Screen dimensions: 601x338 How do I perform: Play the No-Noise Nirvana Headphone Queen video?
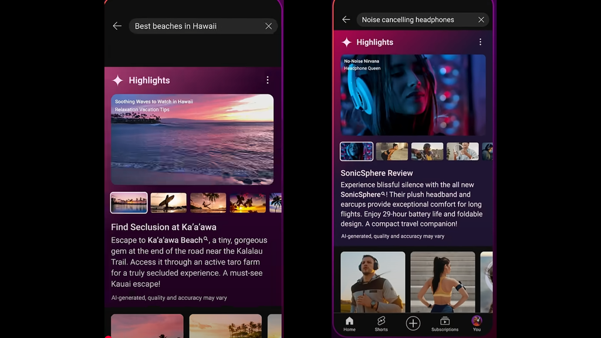point(413,95)
